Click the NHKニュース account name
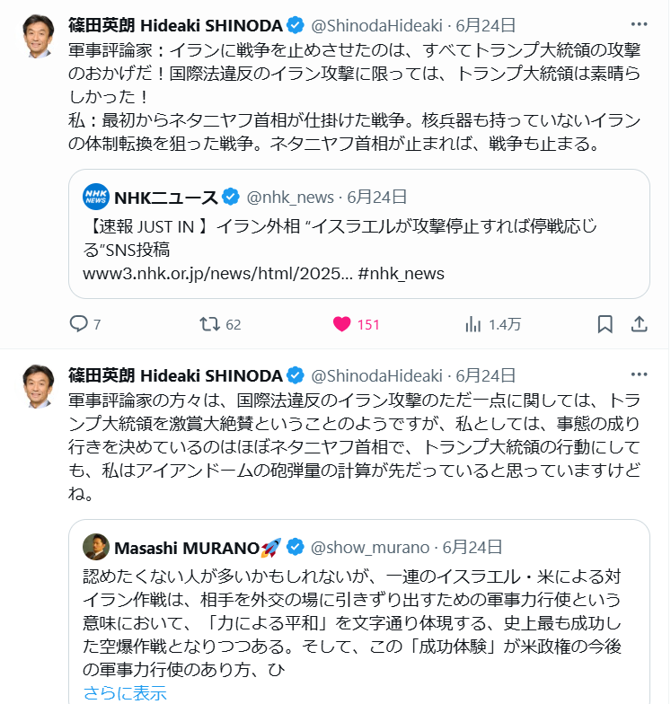 click(x=166, y=197)
